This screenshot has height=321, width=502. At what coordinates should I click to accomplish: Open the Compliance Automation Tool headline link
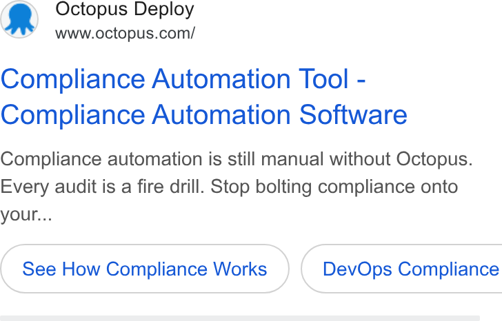click(203, 96)
